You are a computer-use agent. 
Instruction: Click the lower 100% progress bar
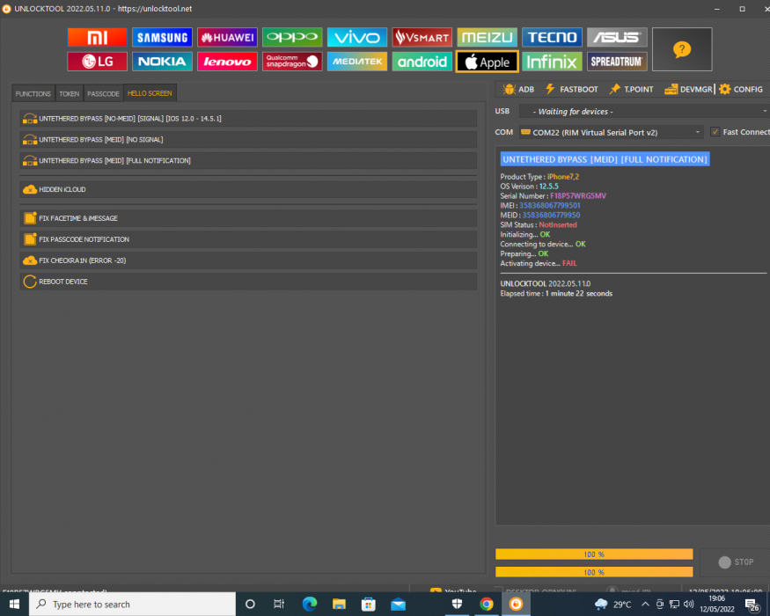[x=594, y=572]
